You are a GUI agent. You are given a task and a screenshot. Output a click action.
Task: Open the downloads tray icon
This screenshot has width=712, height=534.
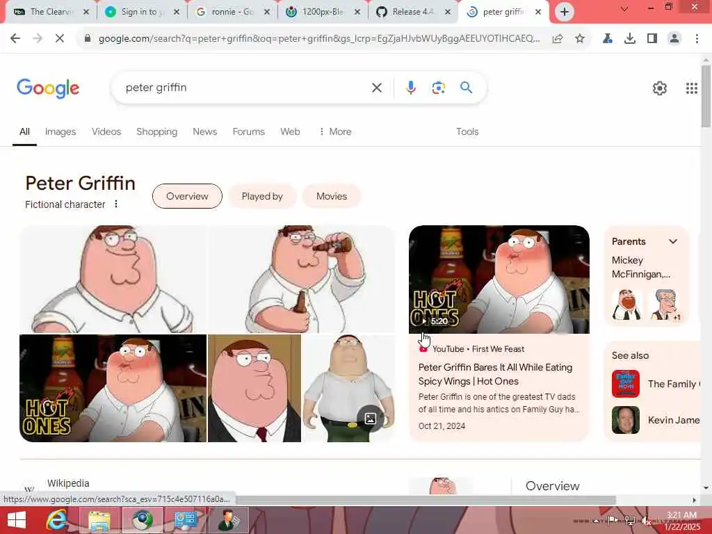[629, 39]
